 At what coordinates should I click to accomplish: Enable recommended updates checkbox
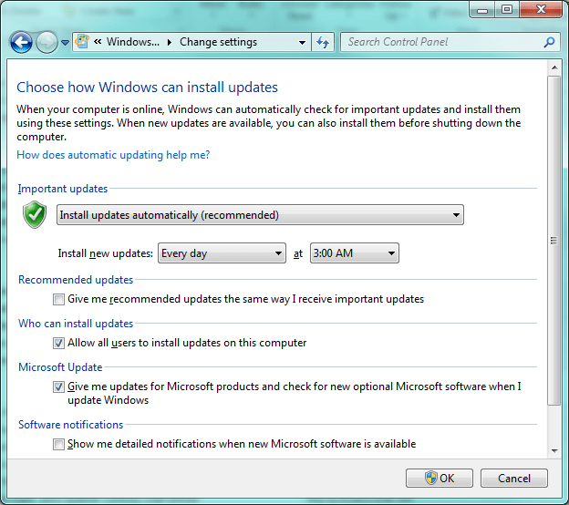(x=58, y=299)
